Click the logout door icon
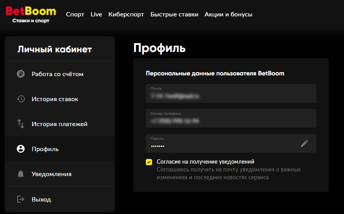Image resolution: width=344 pixels, height=214 pixels. [x=21, y=199]
